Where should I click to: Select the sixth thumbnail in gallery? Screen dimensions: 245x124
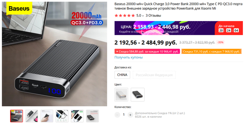click(92, 116)
